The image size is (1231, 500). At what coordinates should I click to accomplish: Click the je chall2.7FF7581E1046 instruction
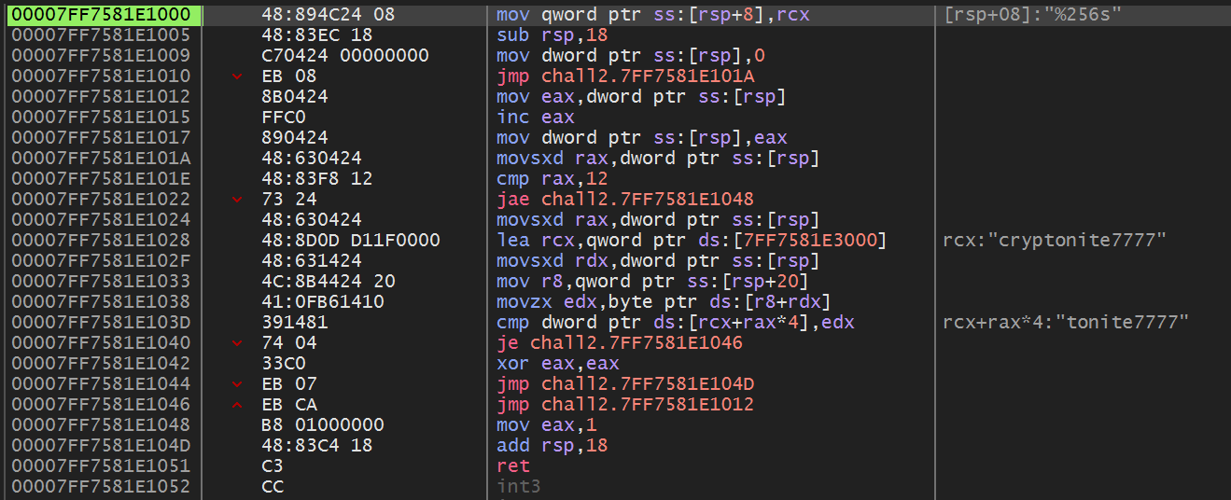pos(620,343)
